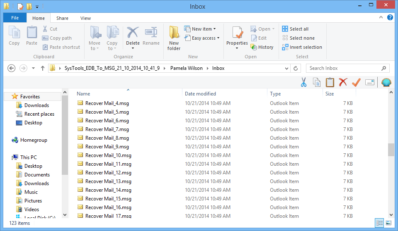This screenshot has height=231, width=398.
Task: Minimize the ribbon with the chevron
Action: coord(381,17)
